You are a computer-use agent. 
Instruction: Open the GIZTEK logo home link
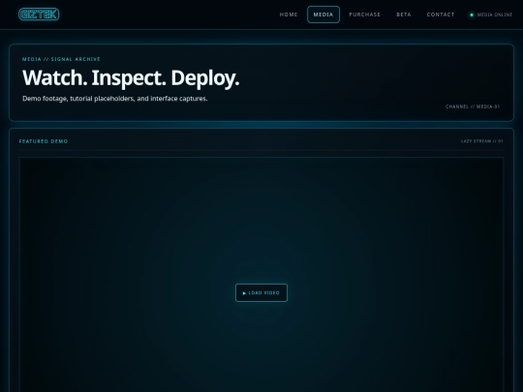pos(39,15)
